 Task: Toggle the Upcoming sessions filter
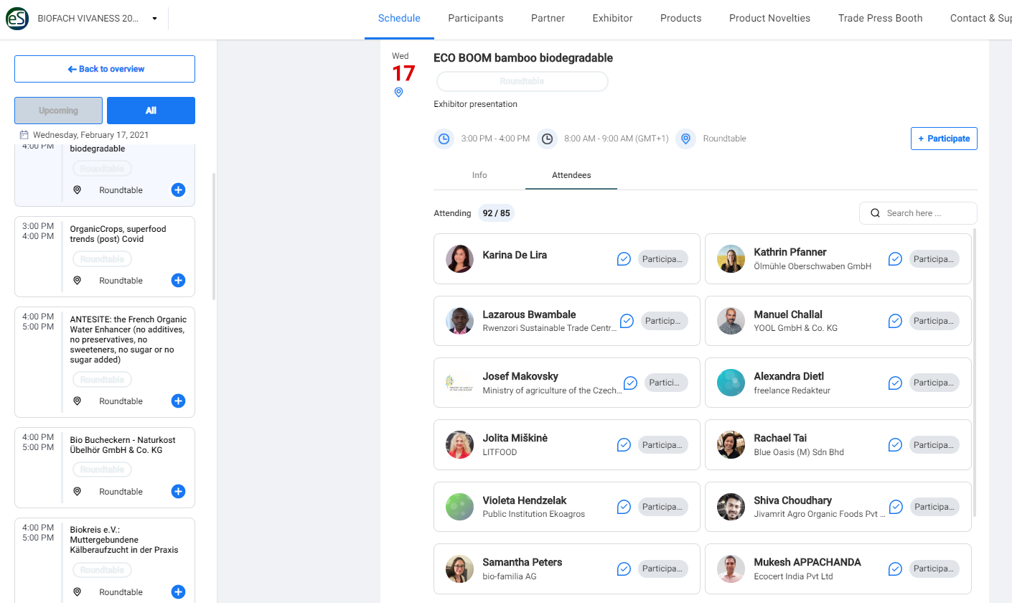(x=59, y=111)
